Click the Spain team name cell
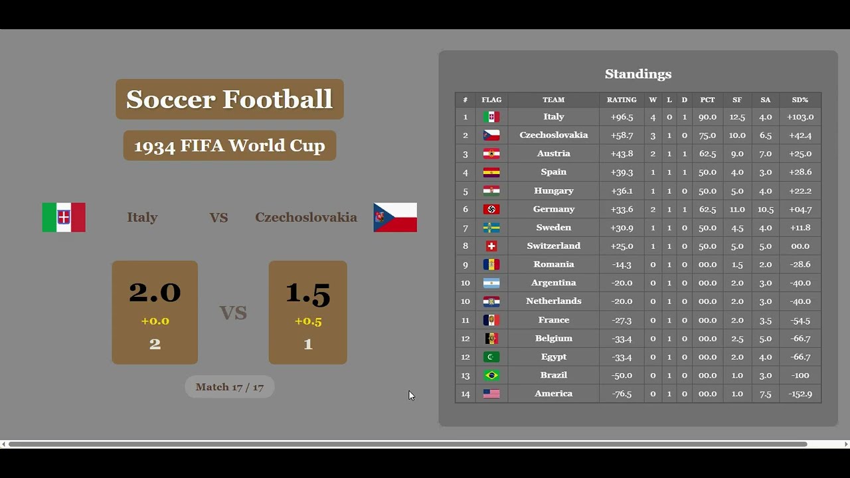This screenshot has width=850, height=478. click(x=553, y=172)
